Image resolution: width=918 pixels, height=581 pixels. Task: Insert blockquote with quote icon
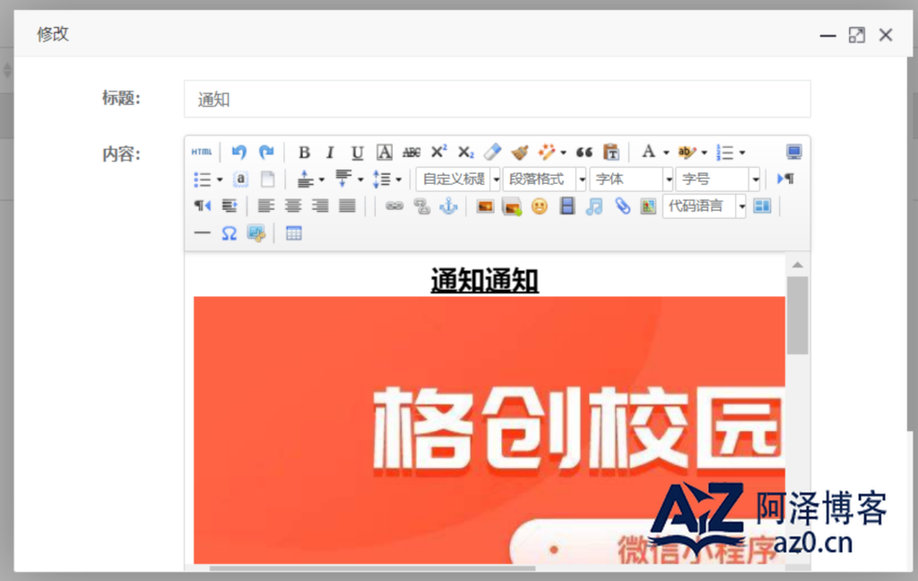(x=584, y=152)
